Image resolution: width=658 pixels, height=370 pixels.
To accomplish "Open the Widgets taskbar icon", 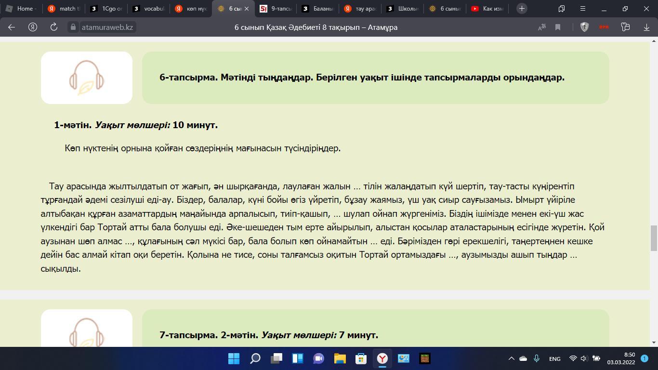I will pos(297,358).
